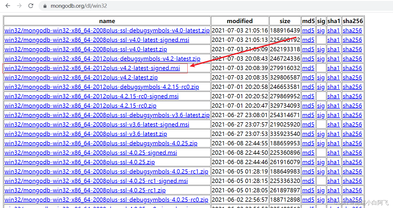Click modified date 2021-06-27 23:08:01
The image size is (393, 208).
[240, 115]
